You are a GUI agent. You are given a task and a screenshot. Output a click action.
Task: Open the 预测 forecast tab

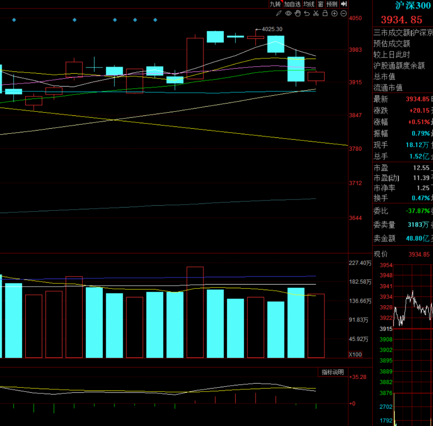[x=332, y=4]
